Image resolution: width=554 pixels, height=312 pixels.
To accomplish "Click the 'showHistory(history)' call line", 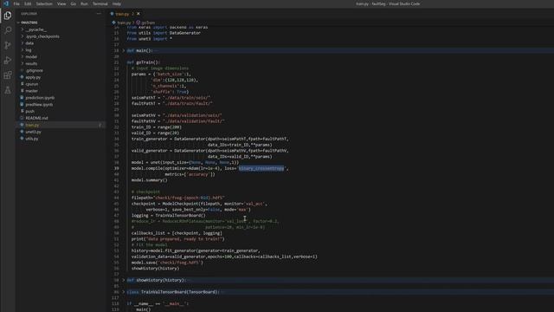I will point(156,269).
